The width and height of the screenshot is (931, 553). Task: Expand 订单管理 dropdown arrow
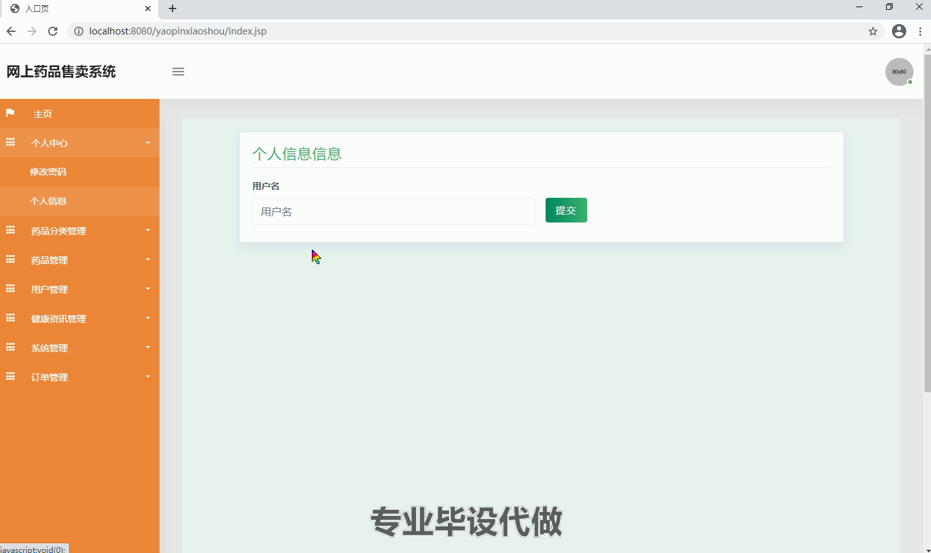(x=148, y=377)
